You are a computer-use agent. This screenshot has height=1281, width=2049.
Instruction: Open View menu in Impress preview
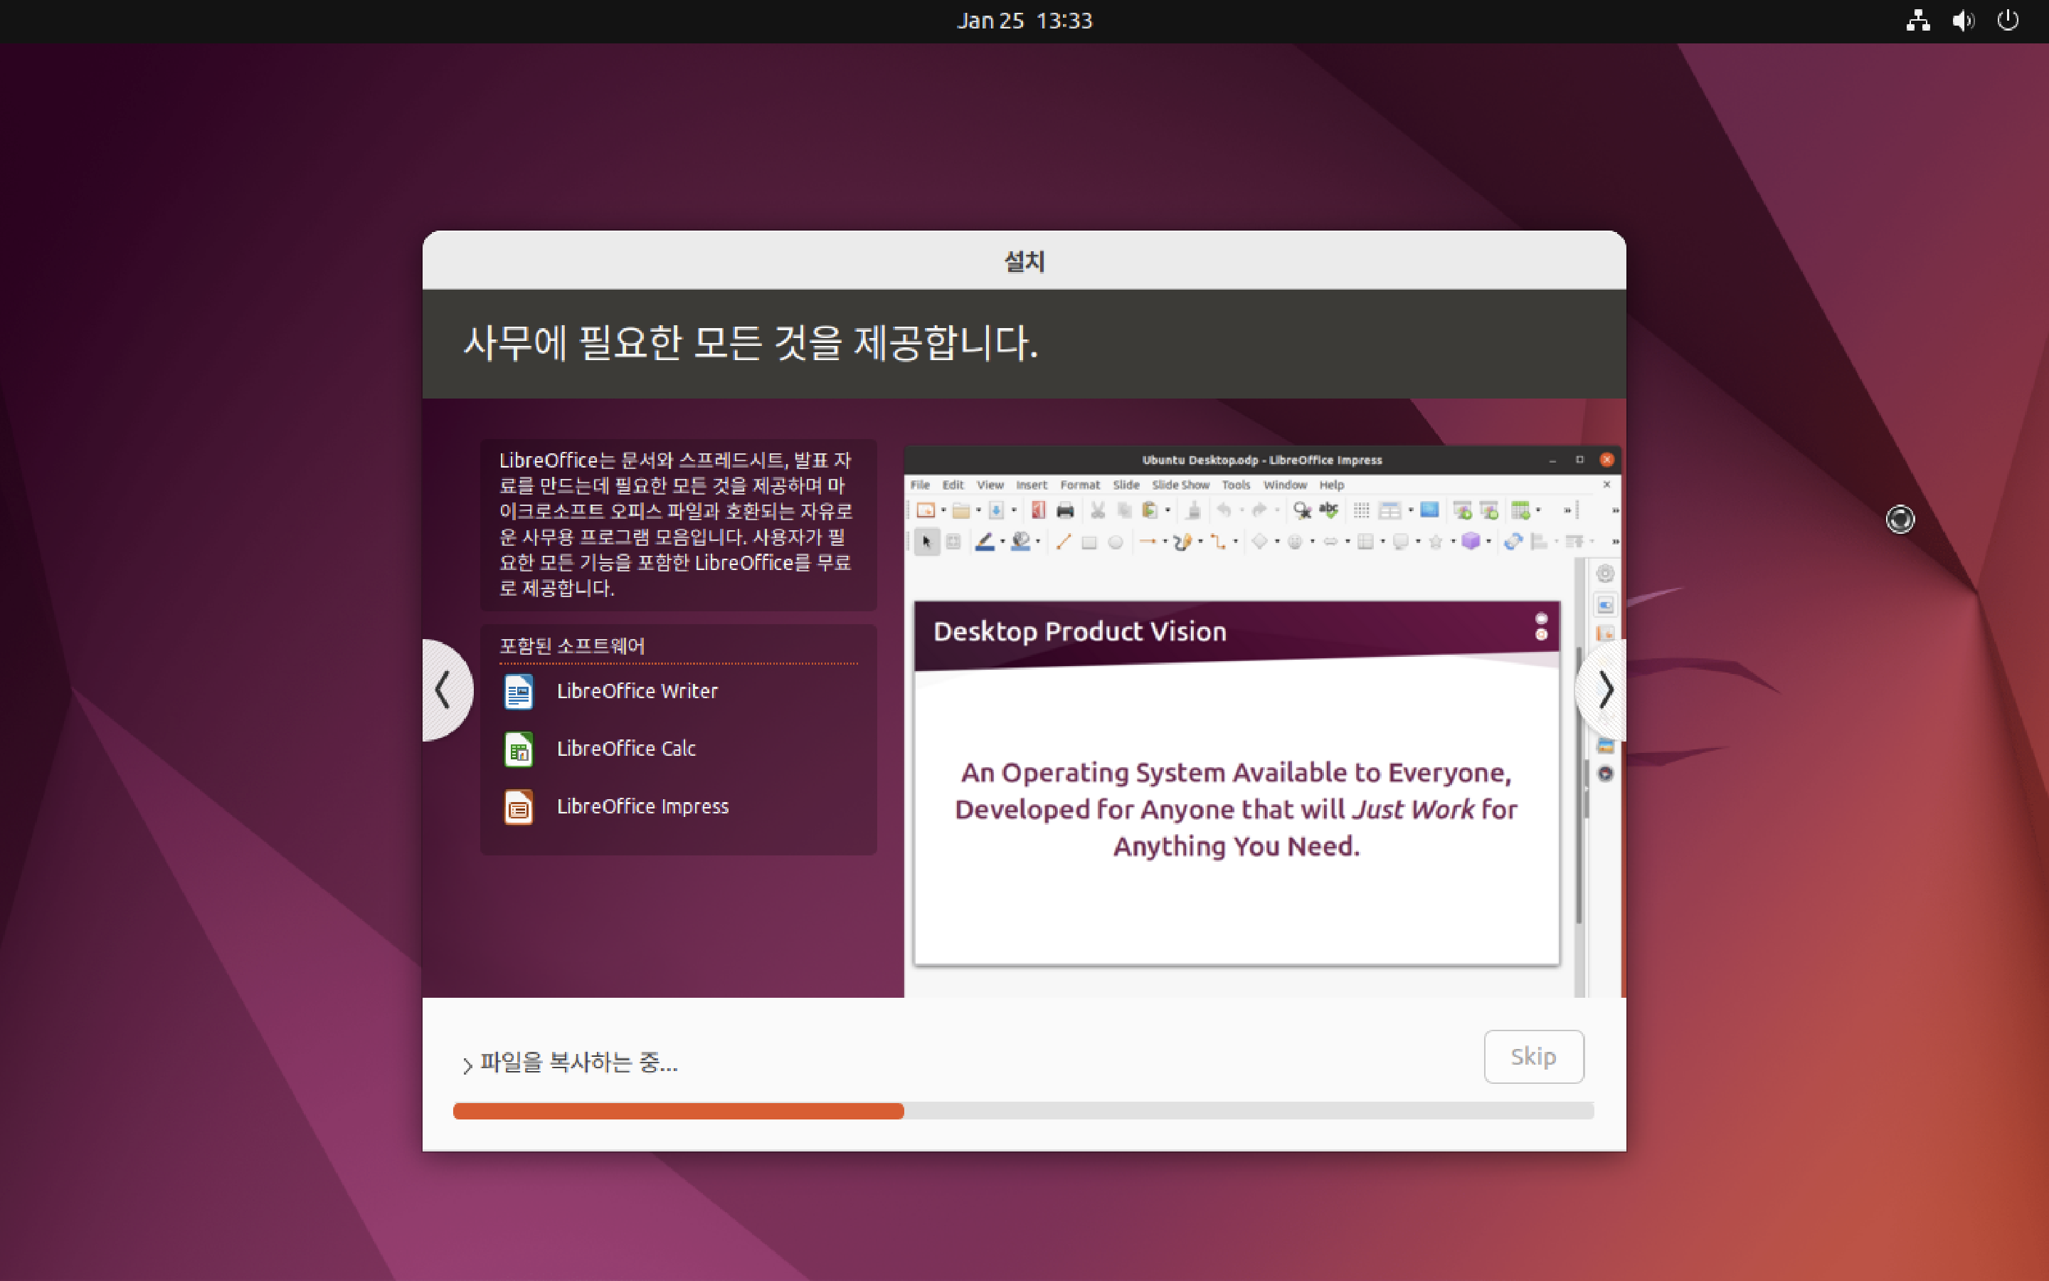pyautogui.click(x=990, y=485)
